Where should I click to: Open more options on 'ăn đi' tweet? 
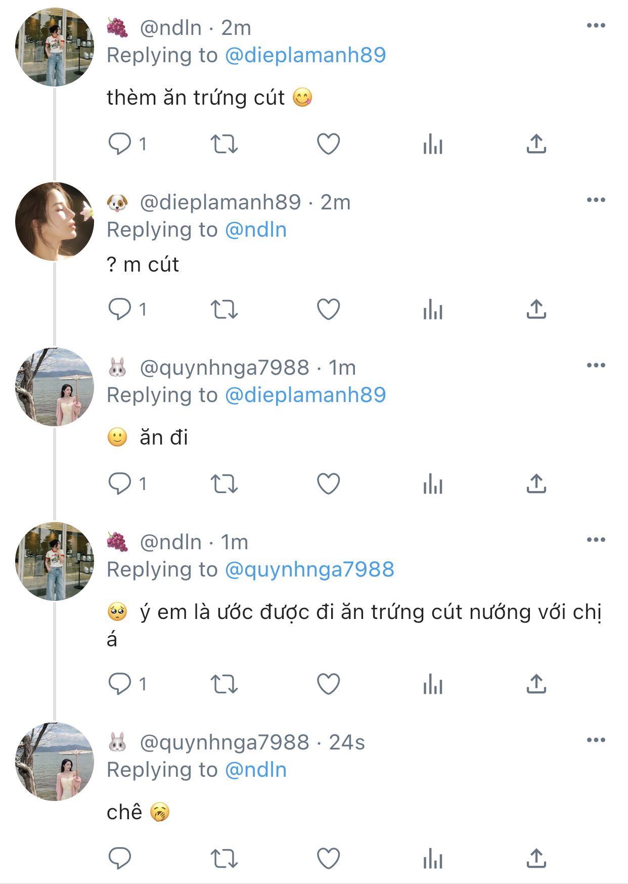click(x=596, y=366)
